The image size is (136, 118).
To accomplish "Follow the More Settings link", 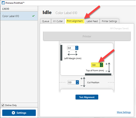I will click(124, 112).
